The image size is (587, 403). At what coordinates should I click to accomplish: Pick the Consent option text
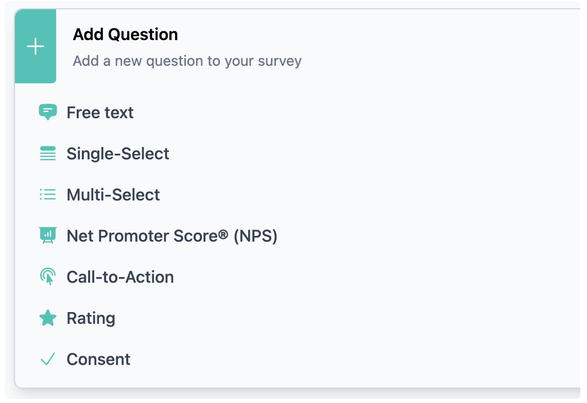(x=98, y=359)
